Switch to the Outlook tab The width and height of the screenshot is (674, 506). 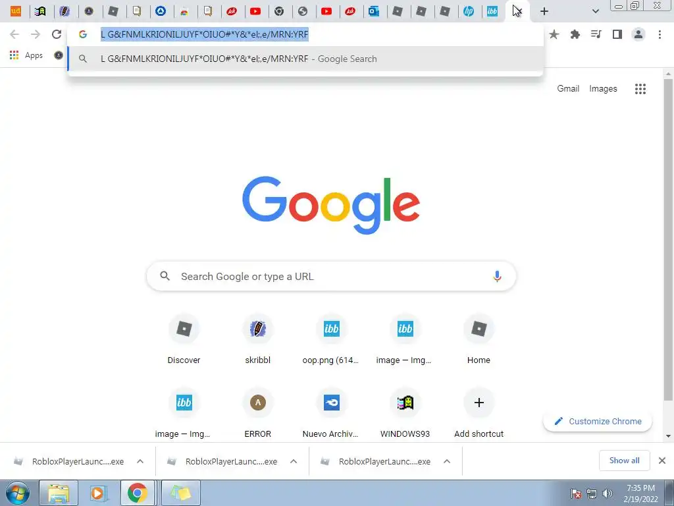coord(374,11)
